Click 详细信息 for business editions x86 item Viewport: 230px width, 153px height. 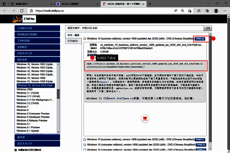pyautogui.click(x=200, y=140)
